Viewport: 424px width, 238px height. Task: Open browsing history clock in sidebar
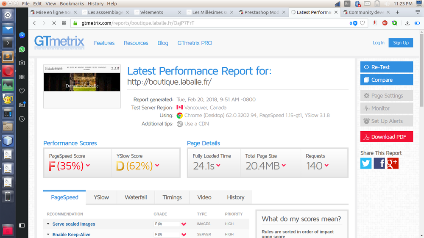tap(22, 119)
